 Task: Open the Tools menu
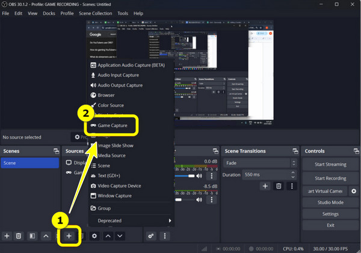123,13
